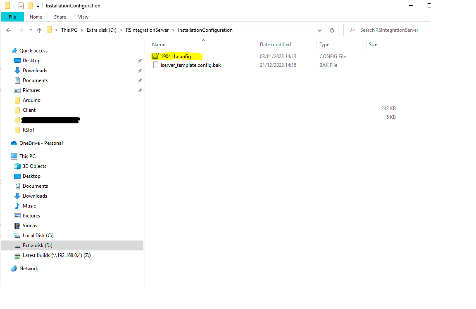Click the Back navigation arrow

(x=9, y=30)
